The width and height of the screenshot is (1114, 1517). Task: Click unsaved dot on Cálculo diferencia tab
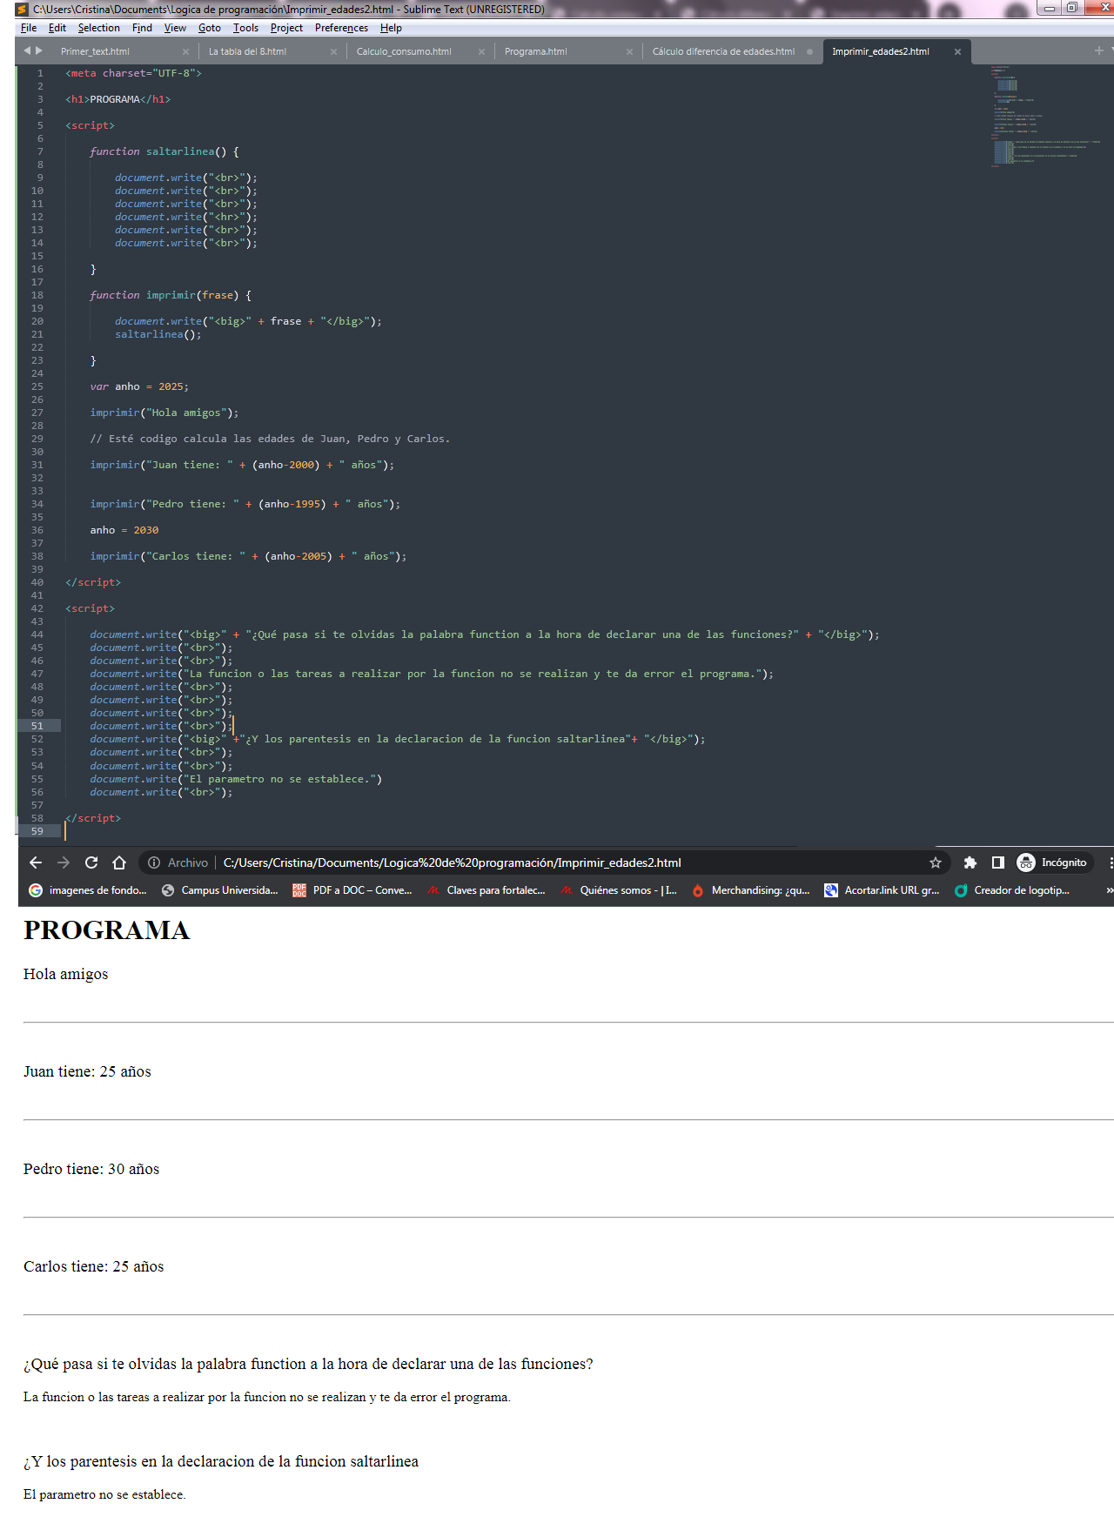[809, 51]
